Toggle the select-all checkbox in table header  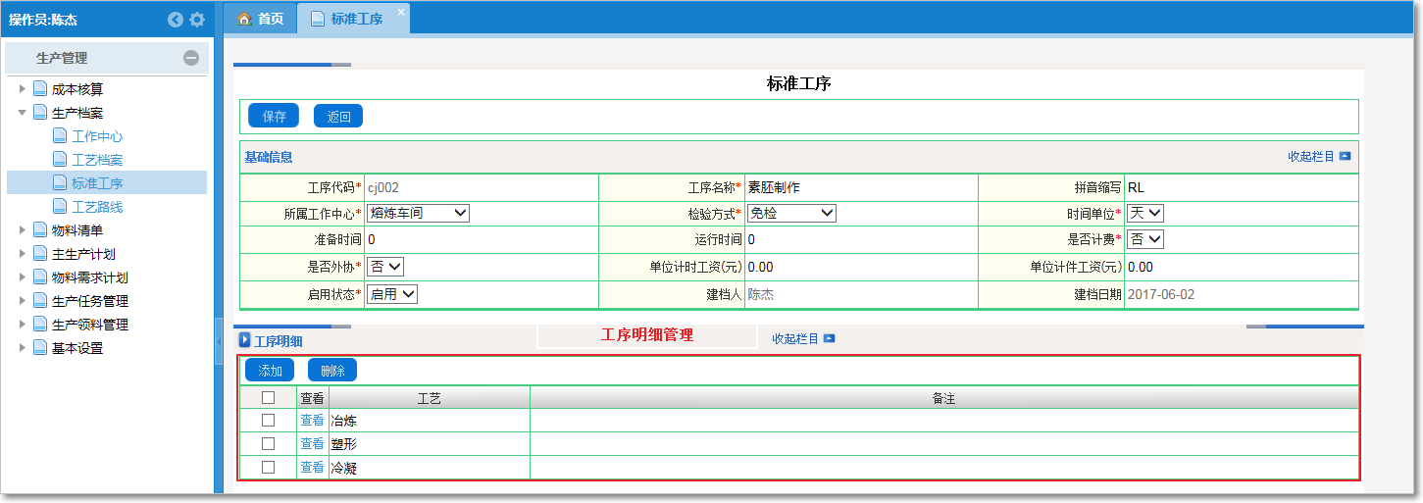pyautogui.click(x=268, y=397)
